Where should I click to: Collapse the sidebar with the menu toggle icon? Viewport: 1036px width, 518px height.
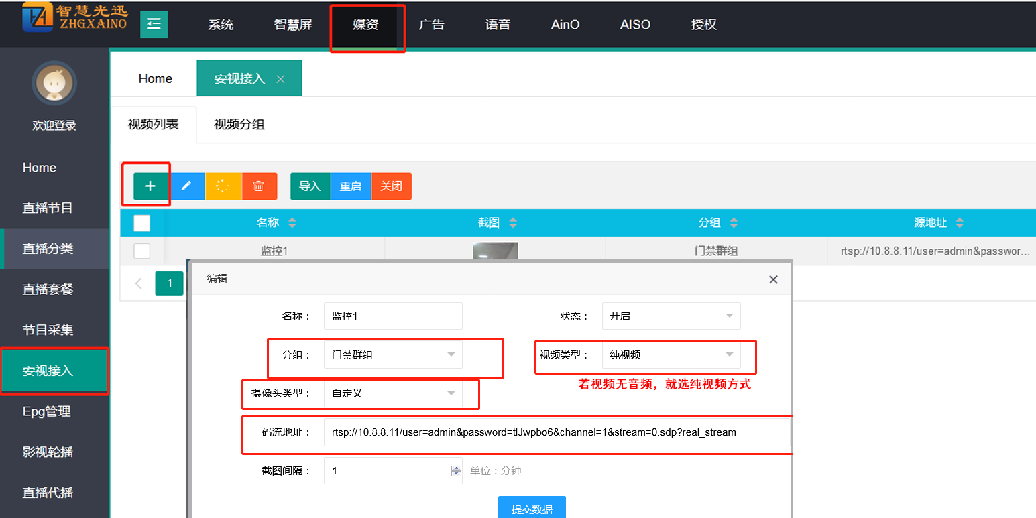click(x=154, y=25)
